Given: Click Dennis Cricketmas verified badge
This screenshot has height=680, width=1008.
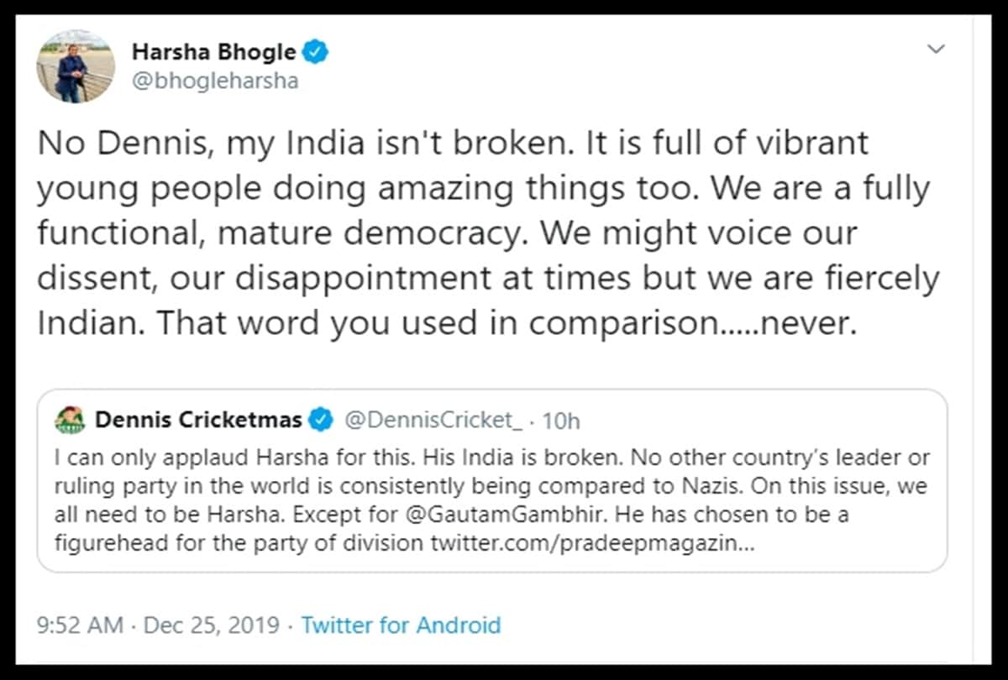Looking at the screenshot, I should [x=321, y=420].
